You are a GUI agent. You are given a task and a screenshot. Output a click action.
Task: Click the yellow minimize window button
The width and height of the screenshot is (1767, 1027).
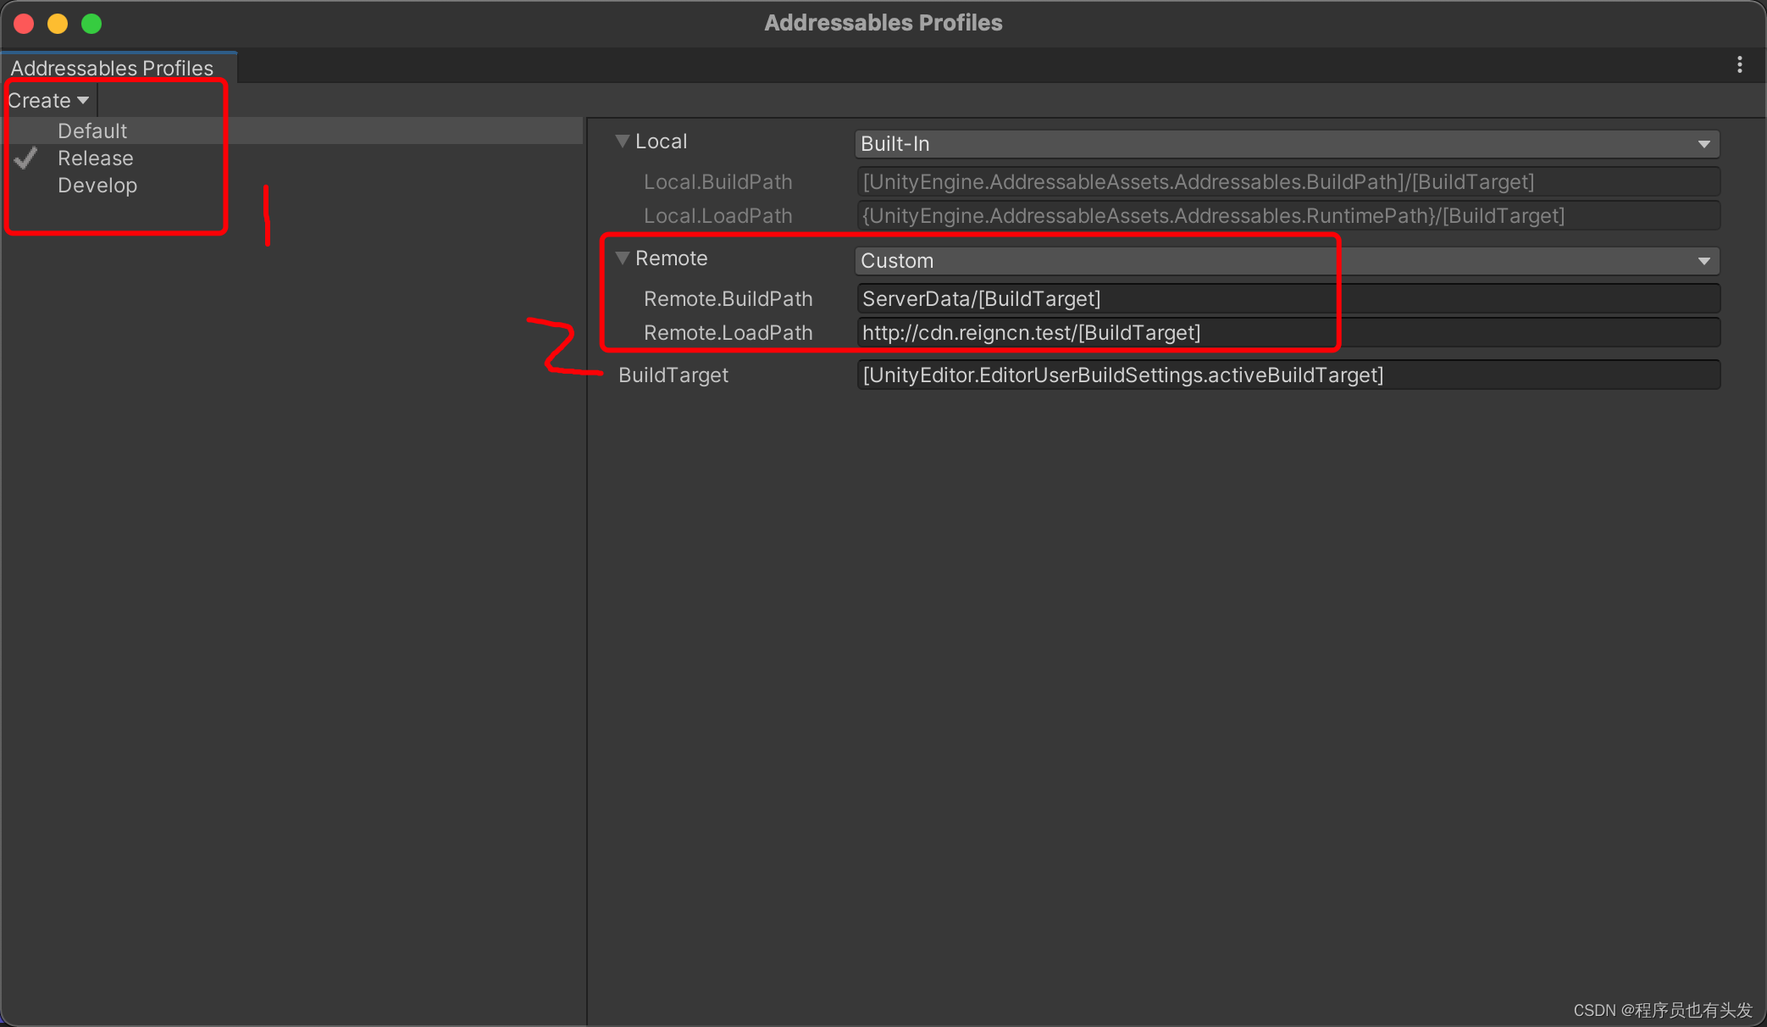pos(57,23)
